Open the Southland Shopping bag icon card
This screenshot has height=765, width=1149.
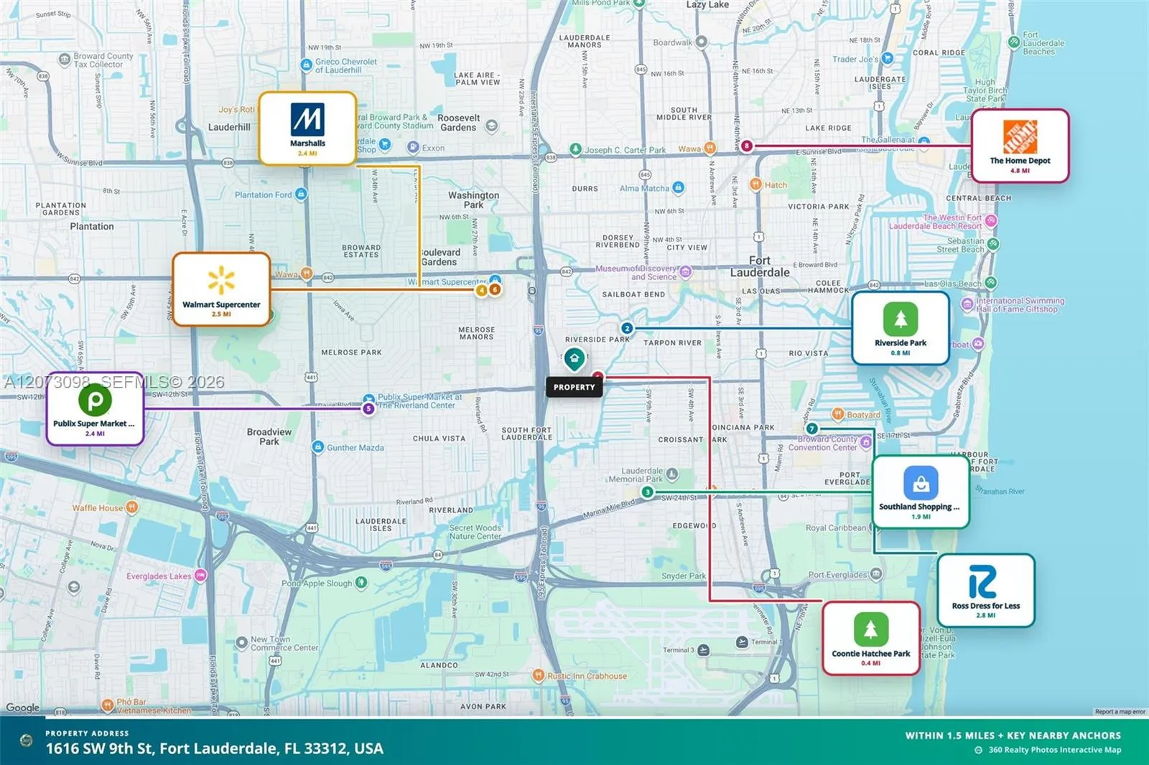[921, 492]
